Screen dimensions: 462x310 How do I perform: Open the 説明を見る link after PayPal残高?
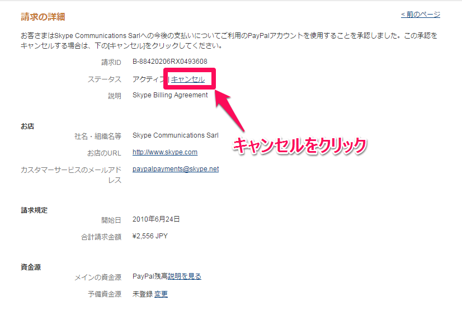tap(185, 276)
